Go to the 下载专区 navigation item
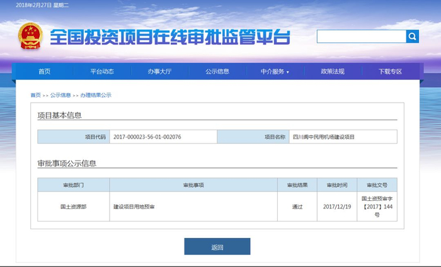441x267 pixels. click(390, 72)
